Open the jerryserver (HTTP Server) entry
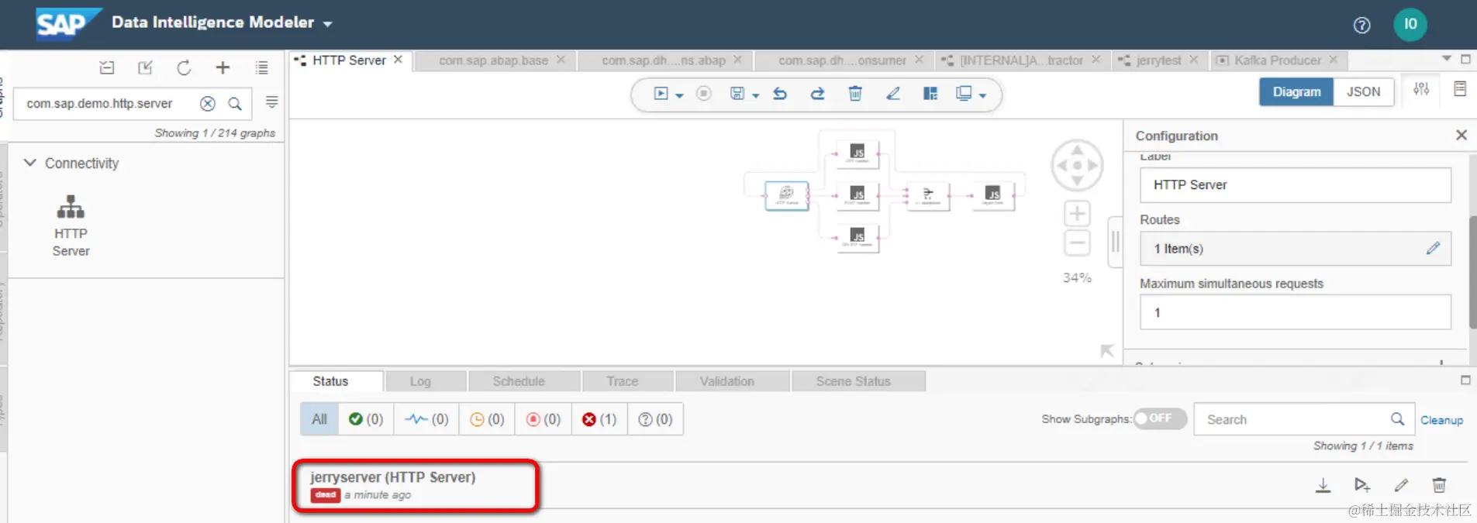 pyautogui.click(x=392, y=477)
